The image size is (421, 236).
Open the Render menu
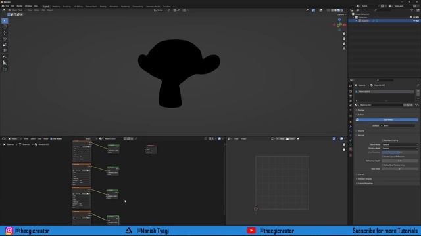[x=19, y=6]
